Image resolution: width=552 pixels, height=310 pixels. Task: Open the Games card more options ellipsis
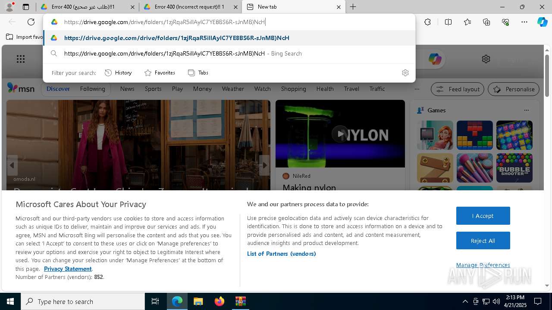tap(526, 110)
